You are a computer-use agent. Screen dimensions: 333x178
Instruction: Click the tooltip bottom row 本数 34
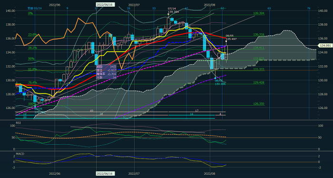point(106,78)
